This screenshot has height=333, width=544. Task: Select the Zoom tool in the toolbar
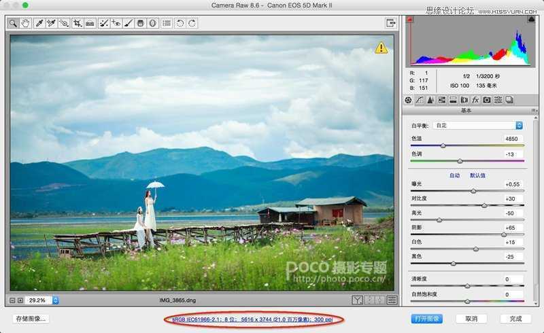click(13, 23)
